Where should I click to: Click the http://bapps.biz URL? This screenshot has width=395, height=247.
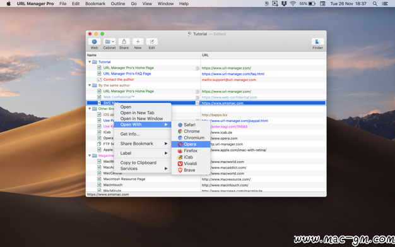coord(215,115)
